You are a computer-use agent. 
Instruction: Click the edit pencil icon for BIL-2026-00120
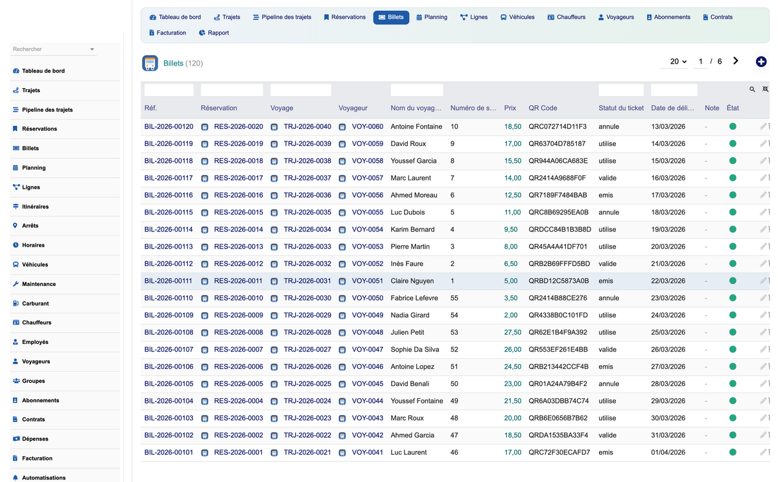click(x=763, y=127)
